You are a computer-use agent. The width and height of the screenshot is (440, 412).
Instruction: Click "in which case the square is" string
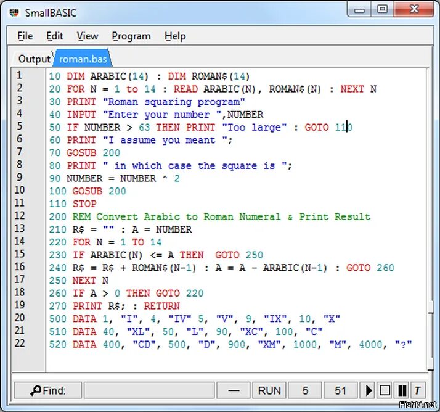195,166
